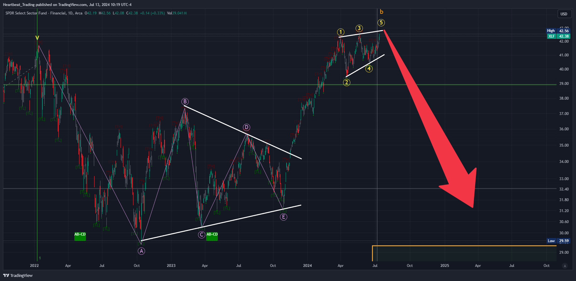Select the yellow circled wave number 2
The width and height of the screenshot is (576, 281).
tap(347, 82)
